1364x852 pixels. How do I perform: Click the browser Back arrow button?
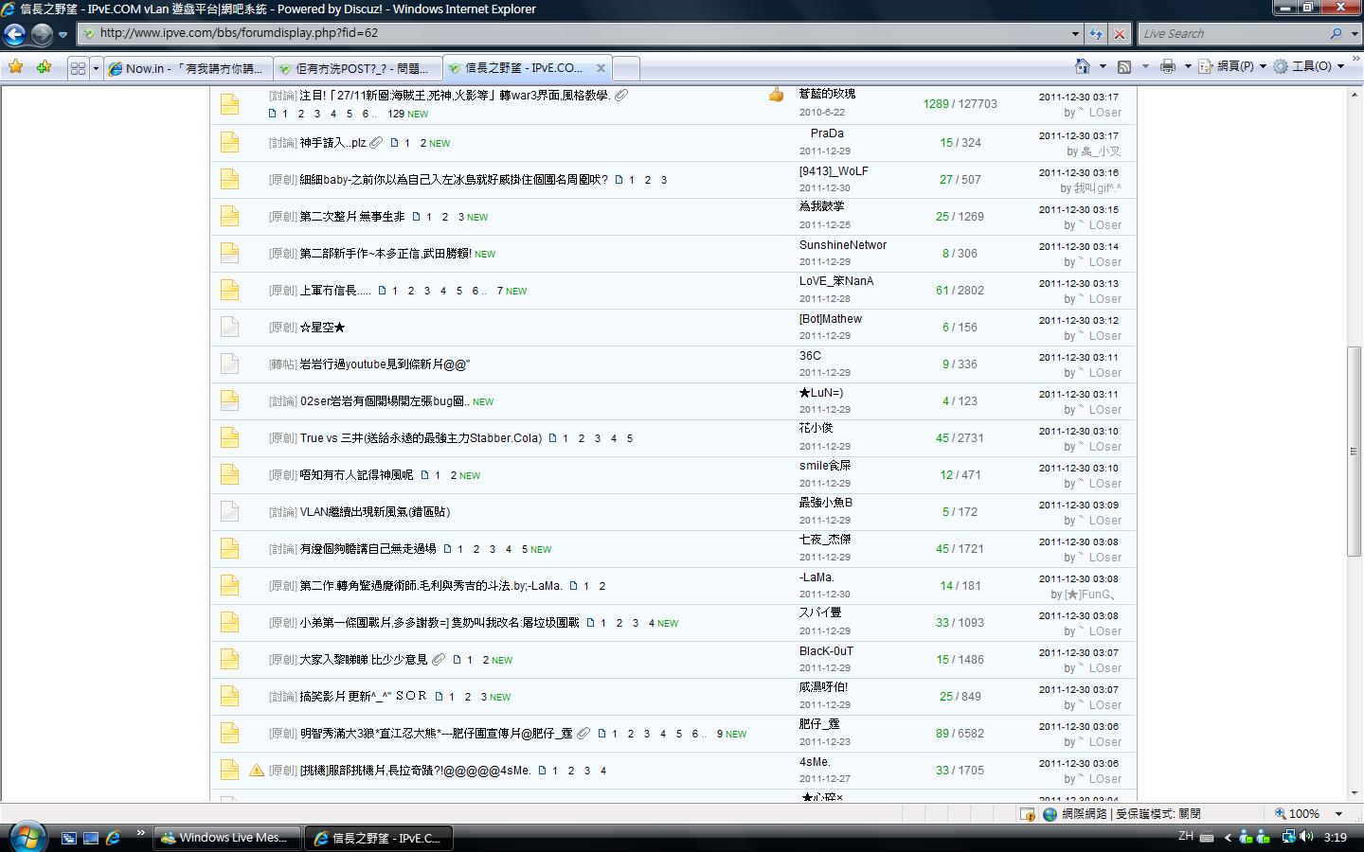click(14, 35)
